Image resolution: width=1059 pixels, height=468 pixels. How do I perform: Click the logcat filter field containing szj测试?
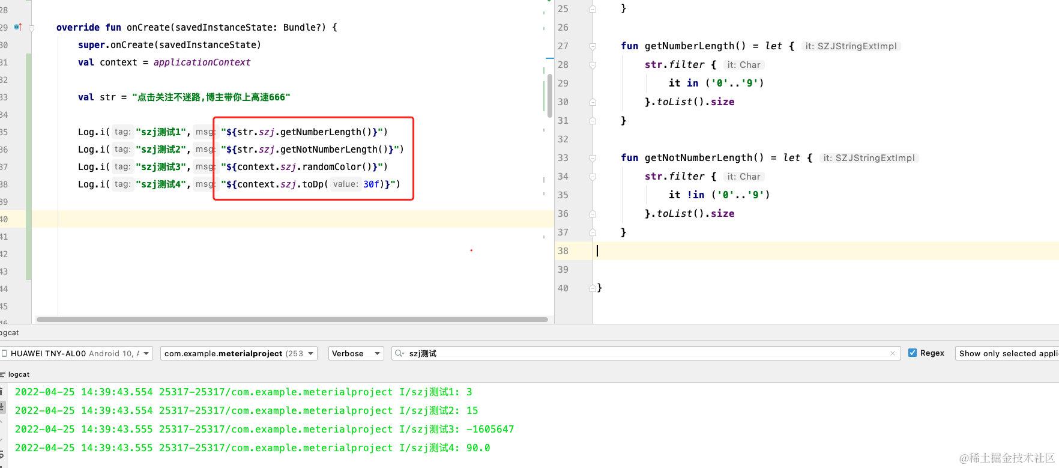click(645, 353)
